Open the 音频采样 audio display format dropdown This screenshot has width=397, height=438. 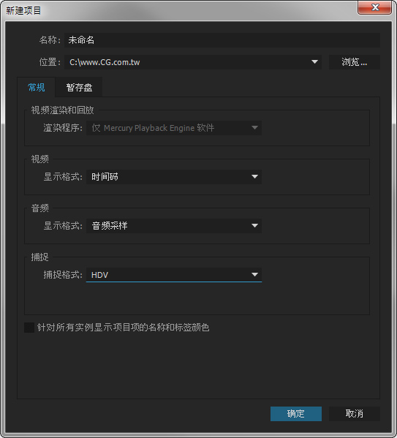(x=174, y=226)
